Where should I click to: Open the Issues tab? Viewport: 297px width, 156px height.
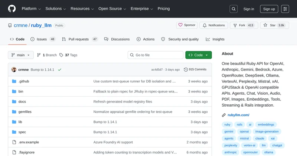[43, 39]
